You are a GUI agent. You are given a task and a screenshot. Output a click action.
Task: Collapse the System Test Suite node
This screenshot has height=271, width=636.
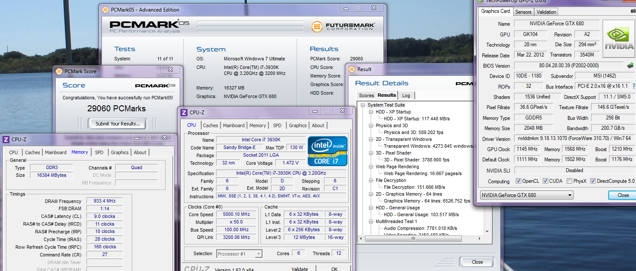click(x=363, y=105)
